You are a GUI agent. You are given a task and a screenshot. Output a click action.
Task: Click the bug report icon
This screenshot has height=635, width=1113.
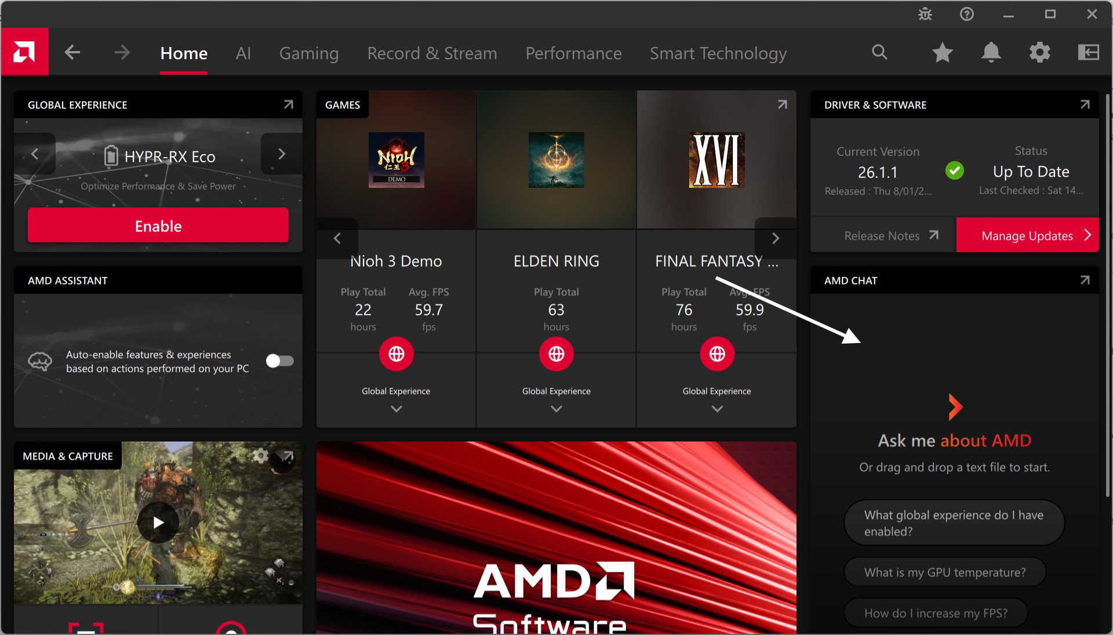tap(925, 14)
